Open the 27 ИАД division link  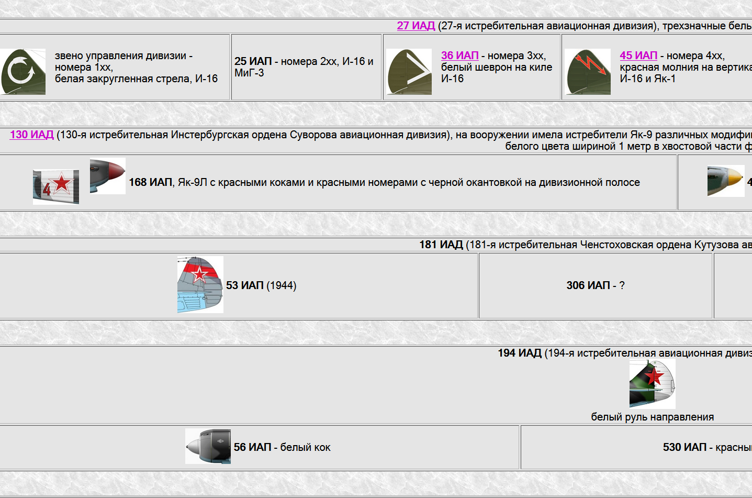[416, 26]
